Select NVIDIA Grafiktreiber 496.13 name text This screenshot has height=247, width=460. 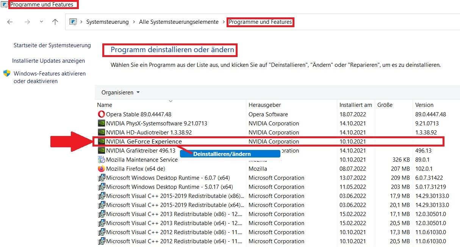[141, 150]
